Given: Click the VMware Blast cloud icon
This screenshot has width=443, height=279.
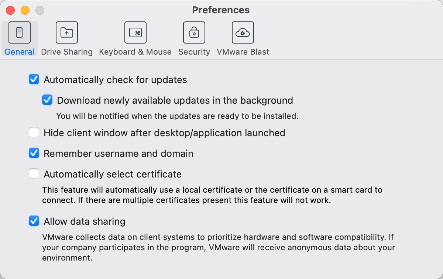Looking at the screenshot, I should (243, 32).
